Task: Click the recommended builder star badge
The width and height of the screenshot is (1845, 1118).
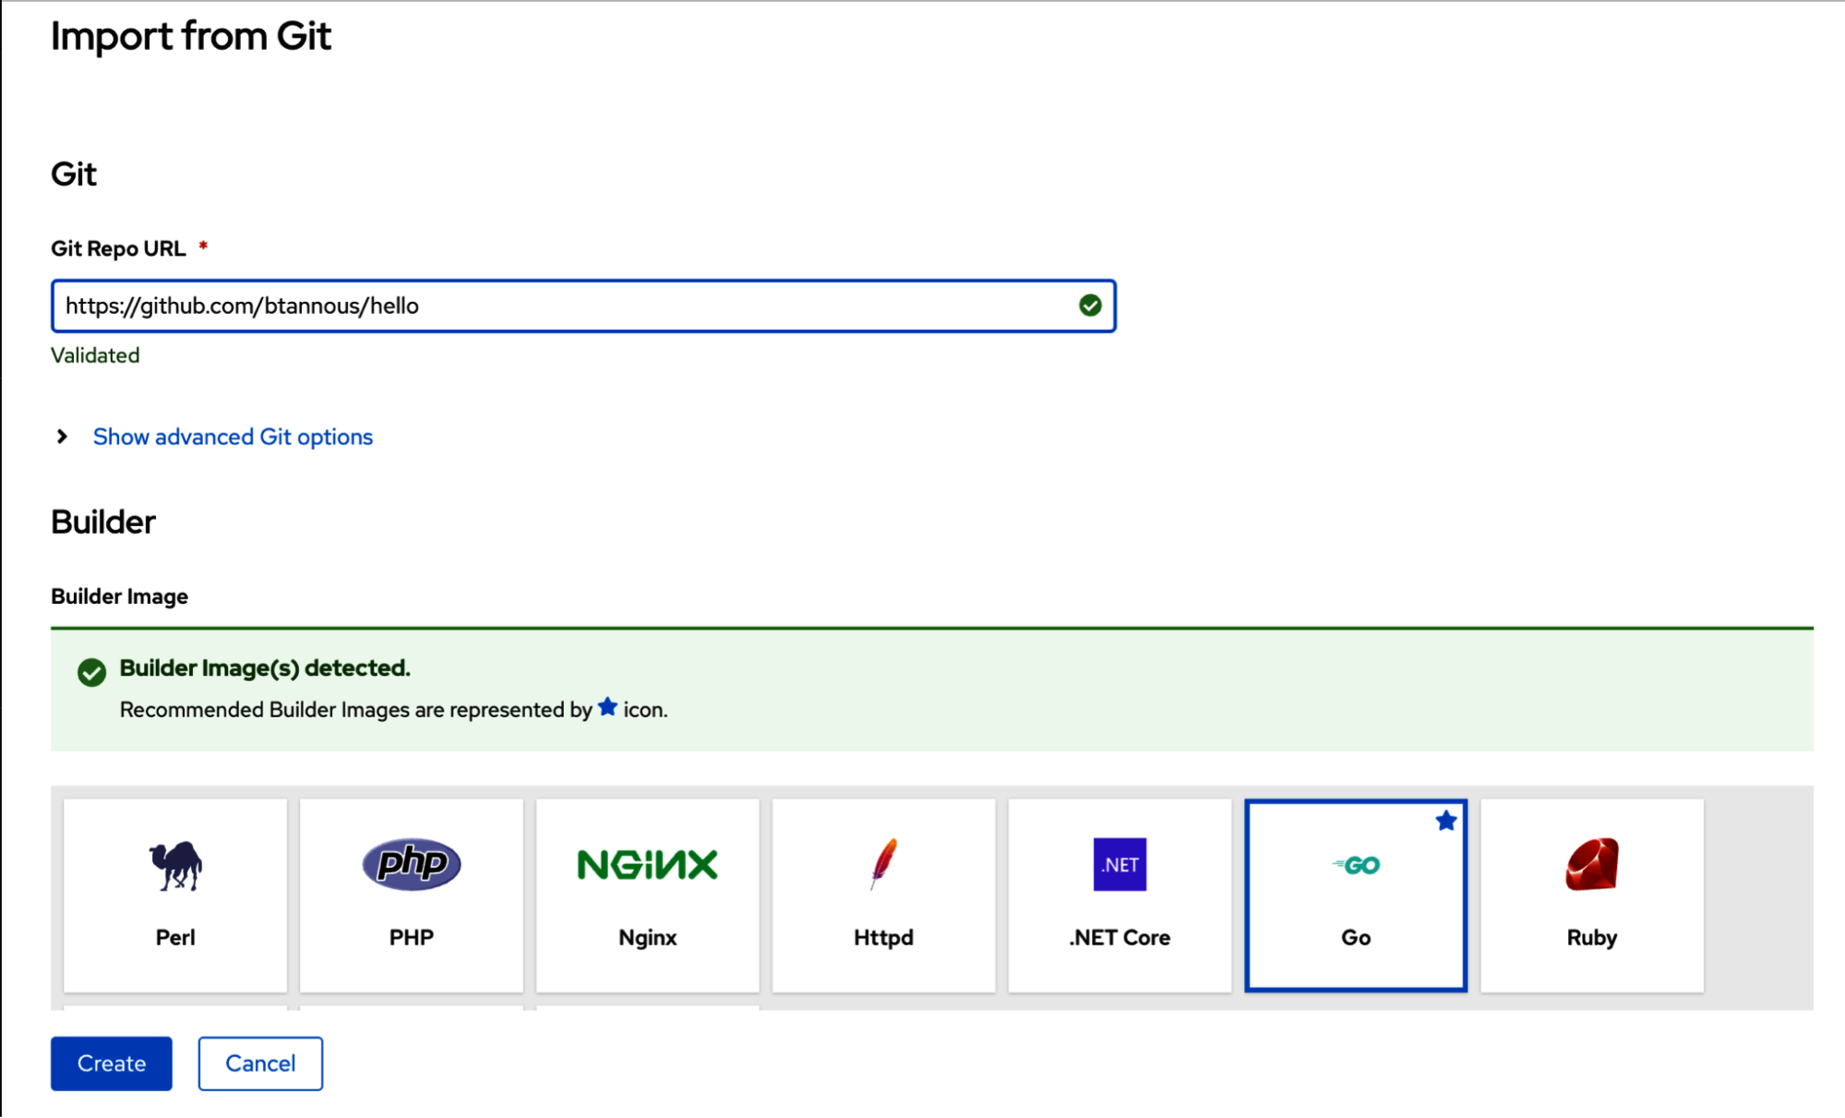Action: [x=1447, y=820]
